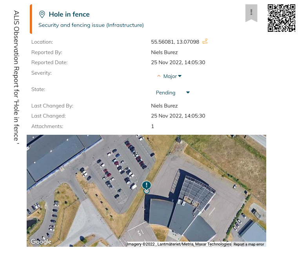Screen dimensions: 298x255
Task: Click the 'Hole in fence' title
Action: click(69, 15)
